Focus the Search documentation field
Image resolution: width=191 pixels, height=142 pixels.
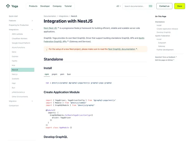point(138,6)
